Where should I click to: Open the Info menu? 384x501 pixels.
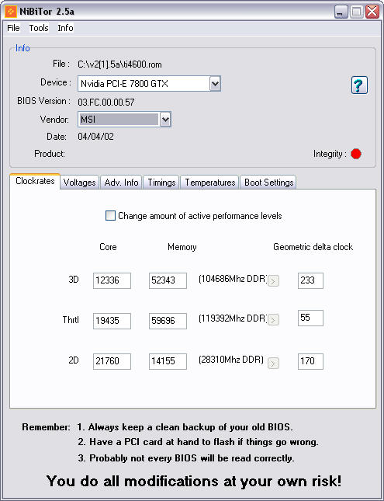click(65, 28)
